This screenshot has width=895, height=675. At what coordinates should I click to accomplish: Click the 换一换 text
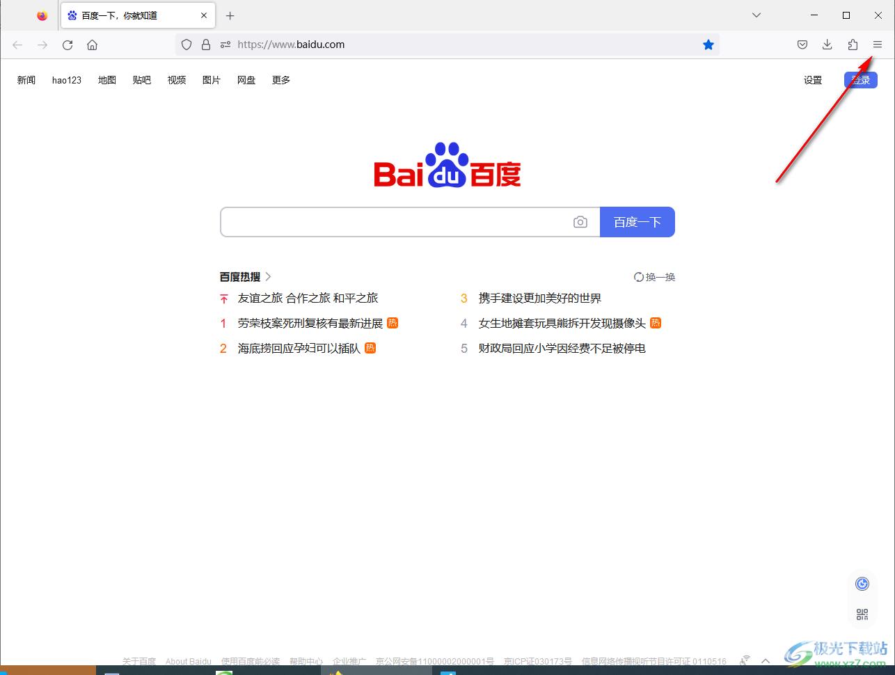pyautogui.click(x=660, y=277)
